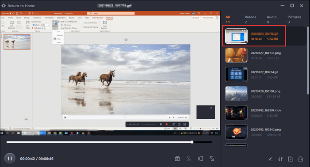This screenshot has width=310, height=167.
Task: Click the 20210702_163510.mov thumbnail
Action: 236,113
